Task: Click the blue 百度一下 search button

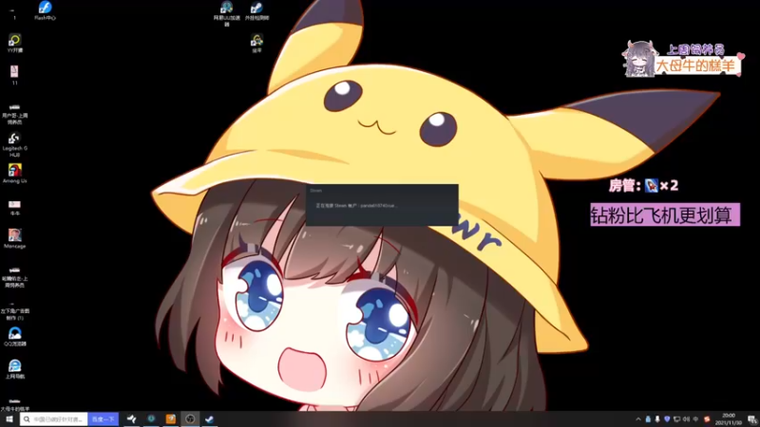Action: point(104,419)
